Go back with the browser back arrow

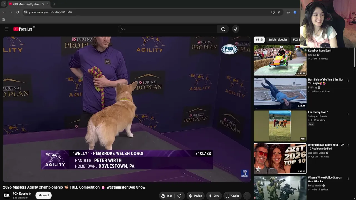[x=4, y=12]
